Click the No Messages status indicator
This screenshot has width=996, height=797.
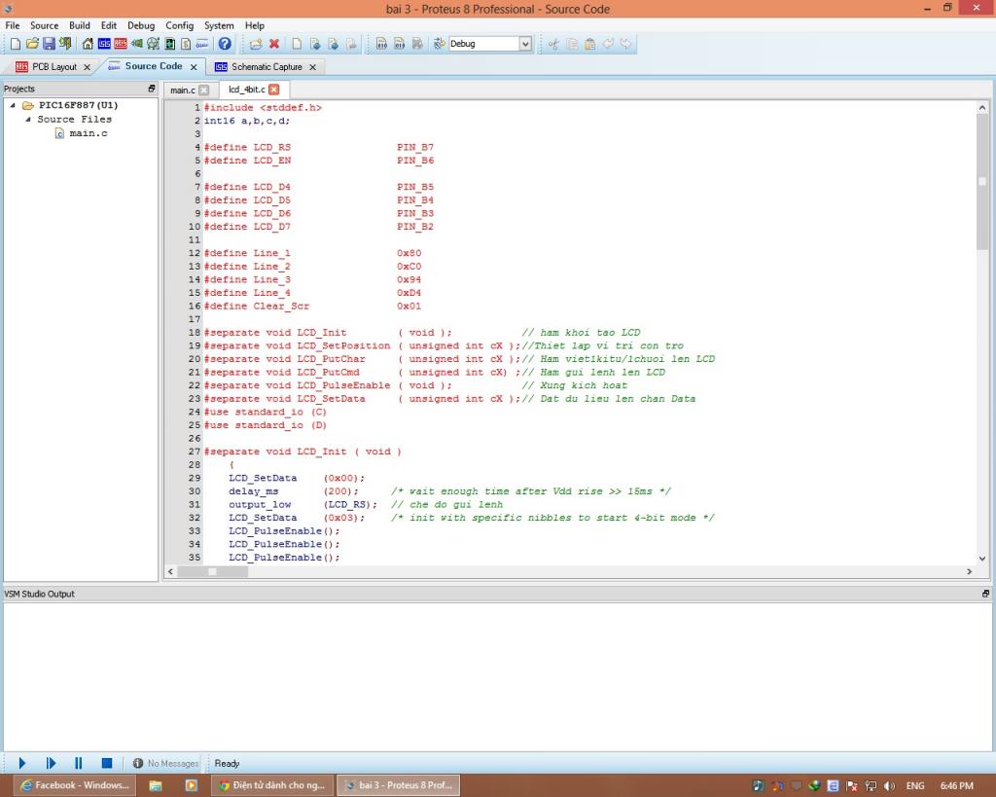pos(165,763)
